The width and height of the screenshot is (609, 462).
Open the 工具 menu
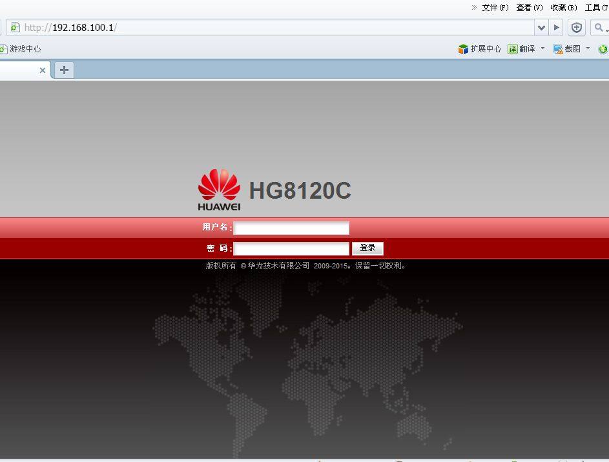(597, 8)
